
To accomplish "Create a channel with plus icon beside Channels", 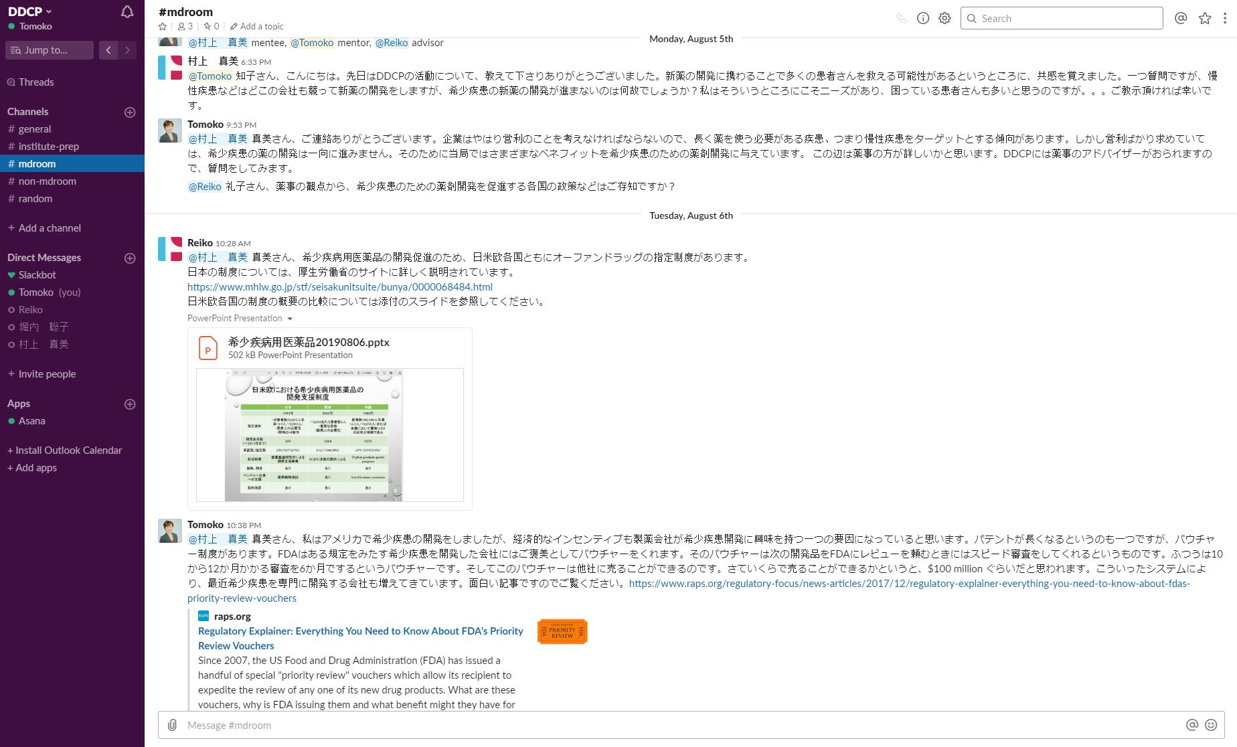I will pos(130,112).
